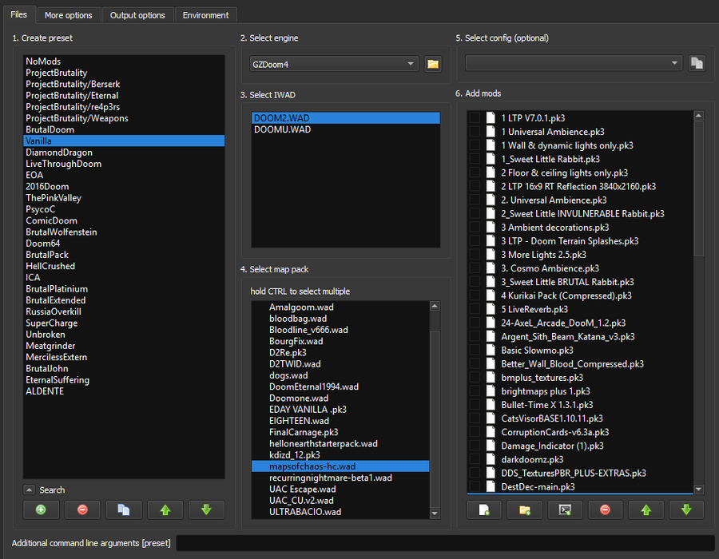Switch to the Files tab

point(19,14)
